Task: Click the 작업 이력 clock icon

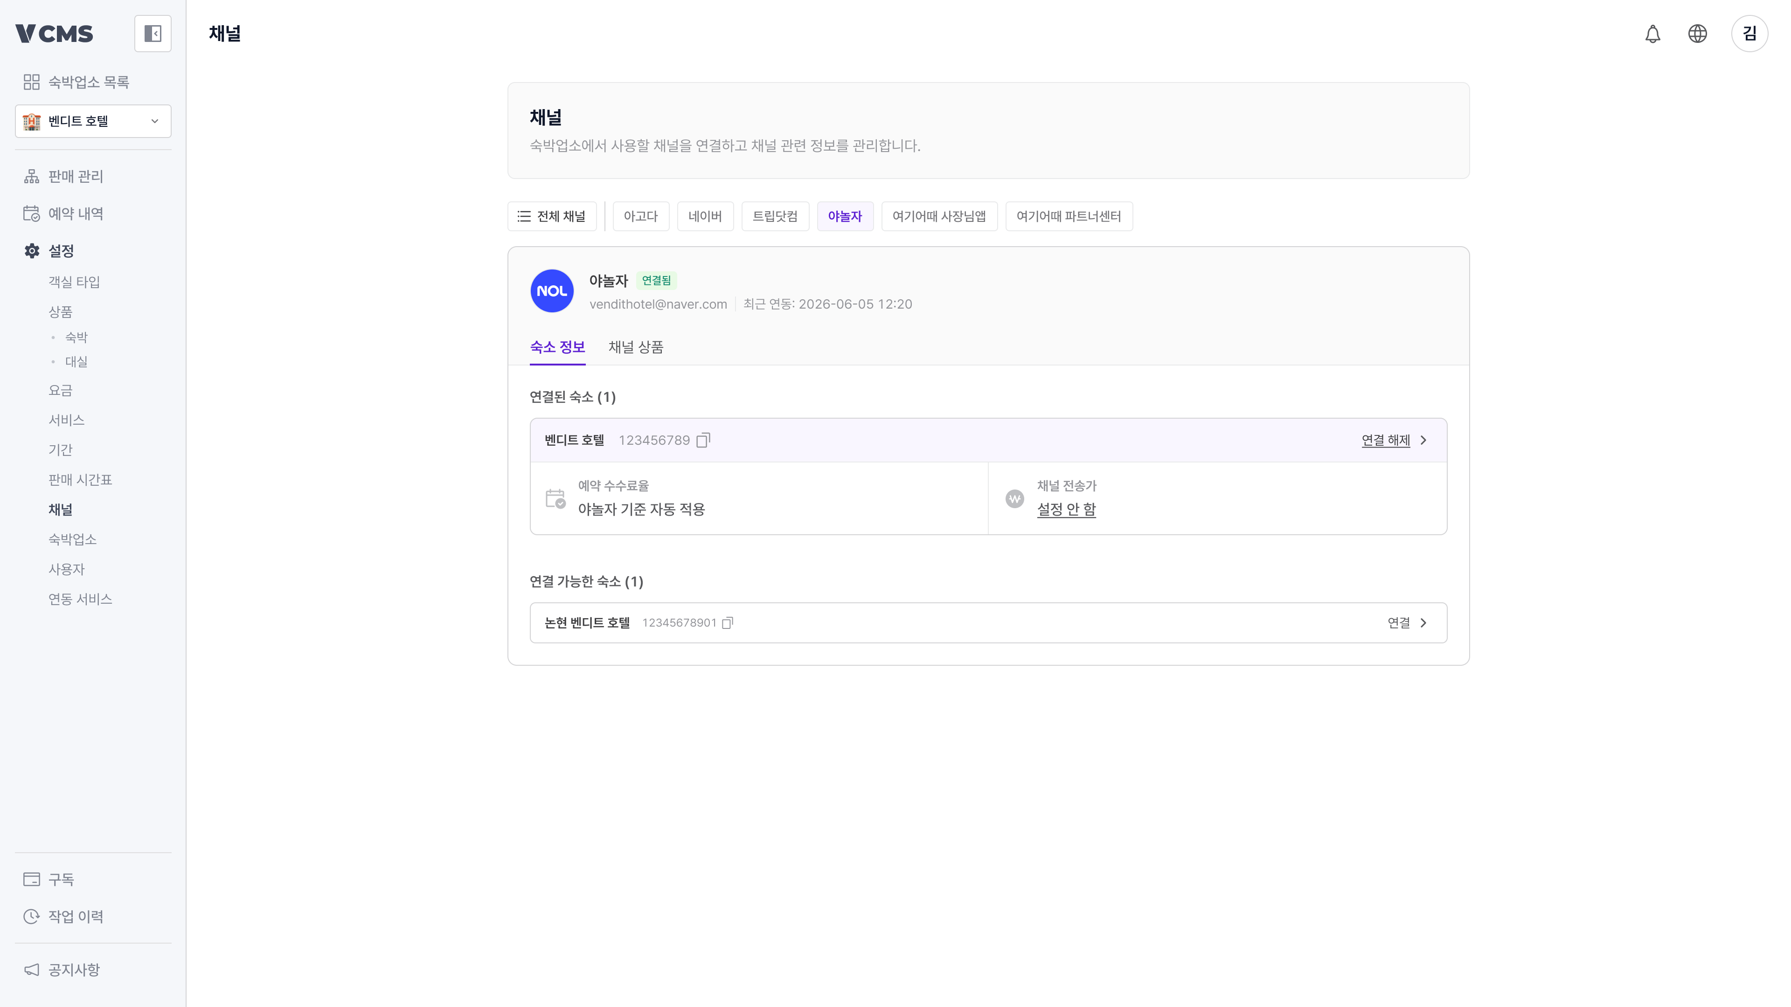Action: [x=31, y=917]
